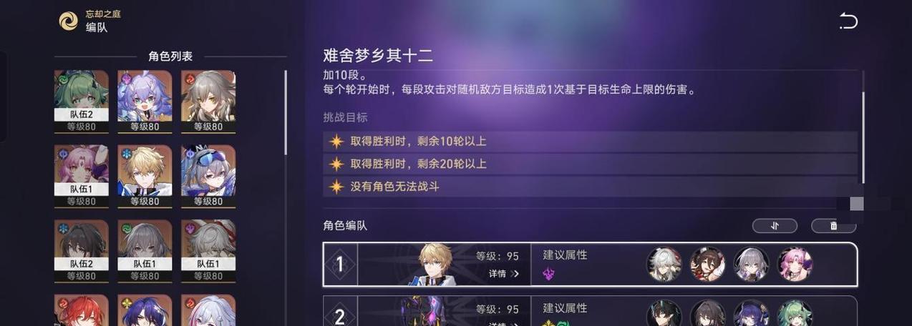
Task: Select the green-haired character marked 队伍2
Action: [x=82, y=101]
